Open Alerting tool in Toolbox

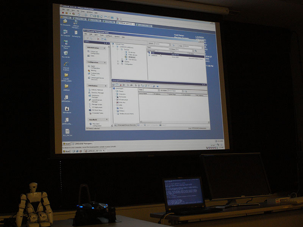92,70
